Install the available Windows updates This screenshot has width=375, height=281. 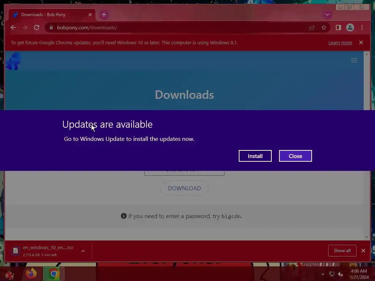click(x=255, y=156)
